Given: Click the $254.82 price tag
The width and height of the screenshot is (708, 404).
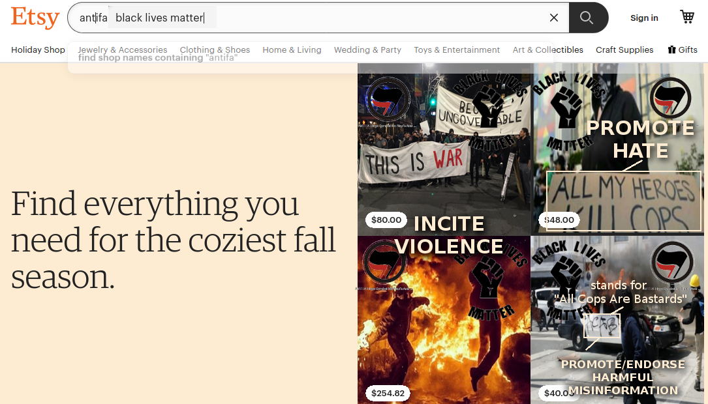Looking at the screenshot, I should click(x=388, y=393).
